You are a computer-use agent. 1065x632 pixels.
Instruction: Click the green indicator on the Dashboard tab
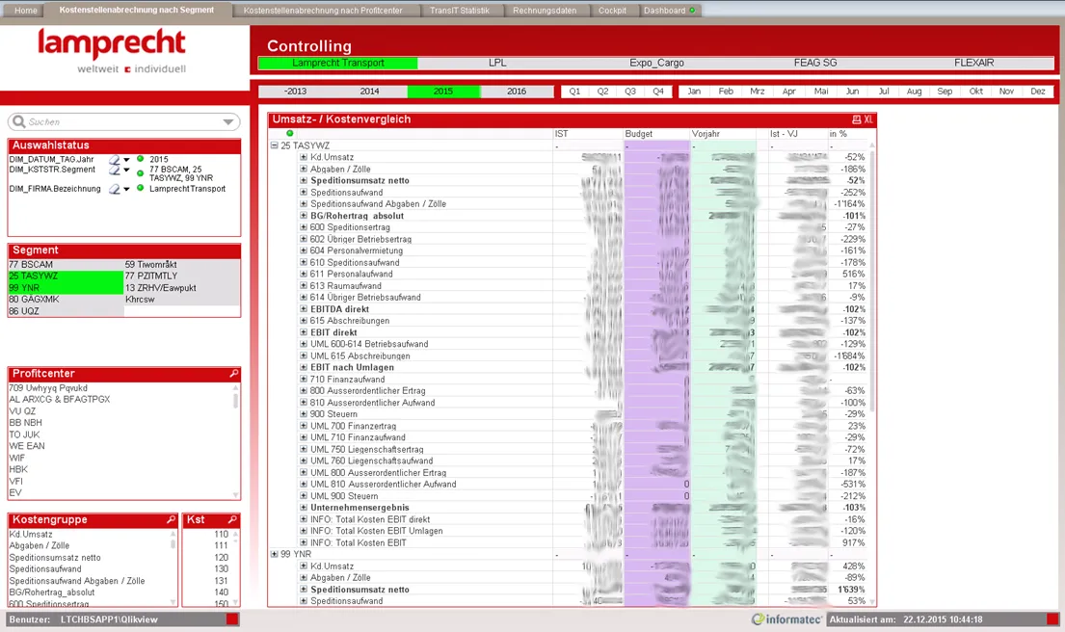click(x=692, y=11)
